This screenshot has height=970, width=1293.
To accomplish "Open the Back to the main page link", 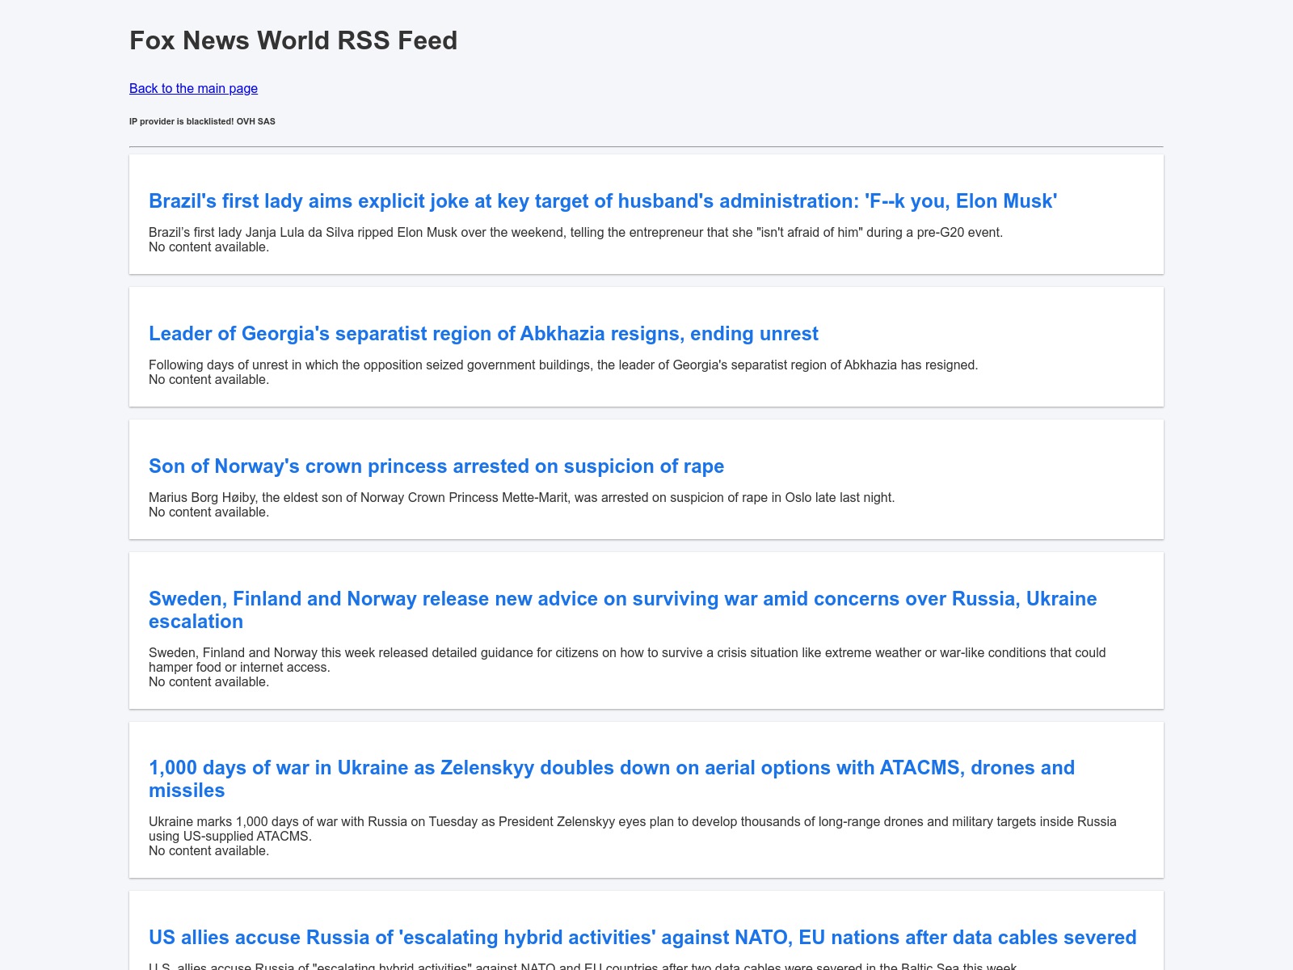I will 193,88.
